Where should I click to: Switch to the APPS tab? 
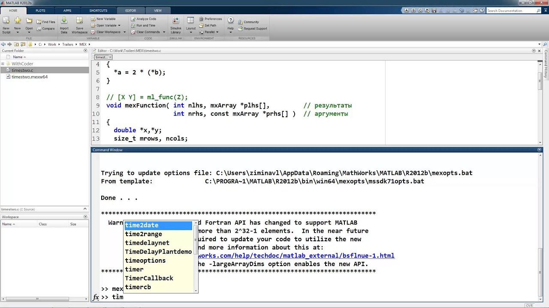point(67,10)
